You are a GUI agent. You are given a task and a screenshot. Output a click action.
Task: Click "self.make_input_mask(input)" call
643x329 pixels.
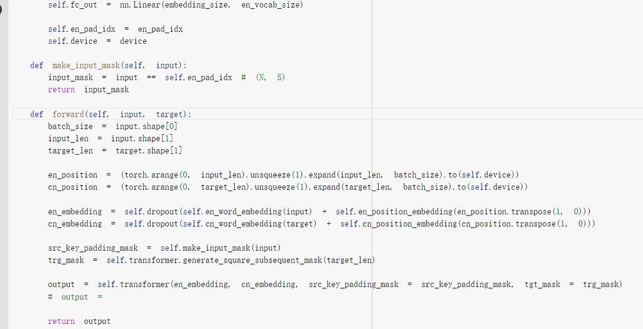220,248
